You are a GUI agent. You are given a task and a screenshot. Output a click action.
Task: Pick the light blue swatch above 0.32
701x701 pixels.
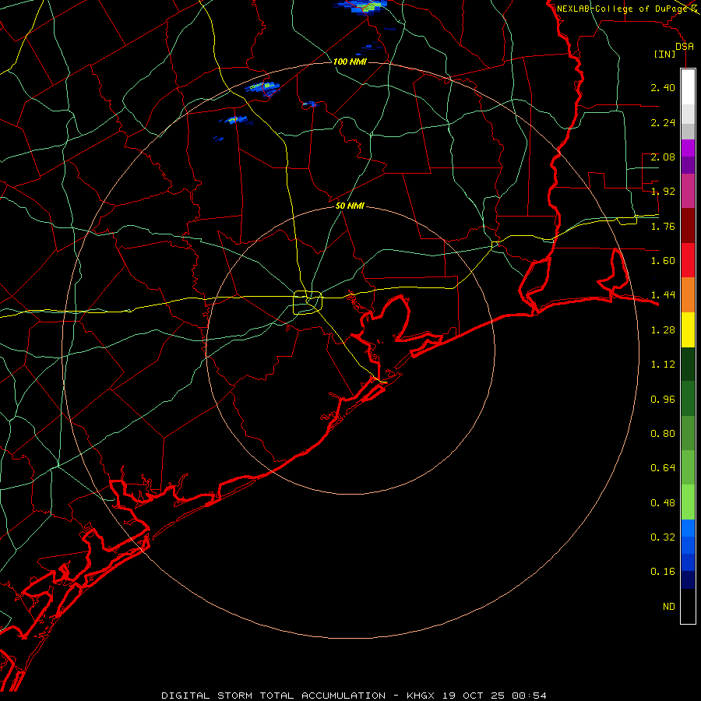click(688, 528)
